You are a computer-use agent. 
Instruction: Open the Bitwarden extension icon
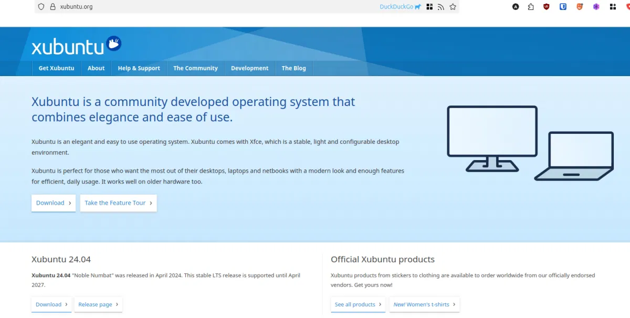(x=563, y=7)
